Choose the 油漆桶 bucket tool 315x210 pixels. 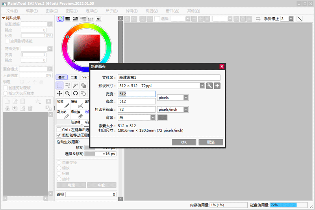click(x=77, y=122)
